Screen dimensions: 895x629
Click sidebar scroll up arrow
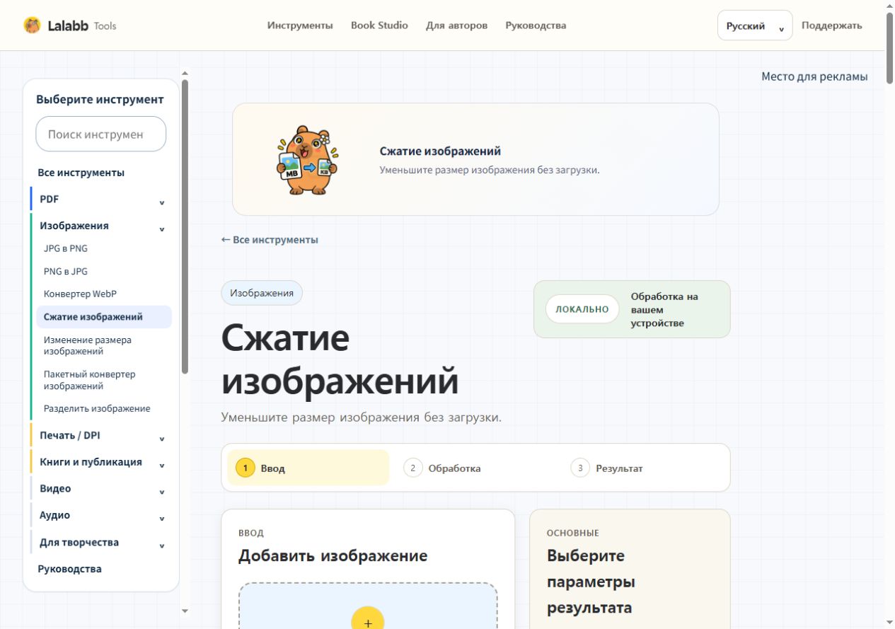coord(185,72)
